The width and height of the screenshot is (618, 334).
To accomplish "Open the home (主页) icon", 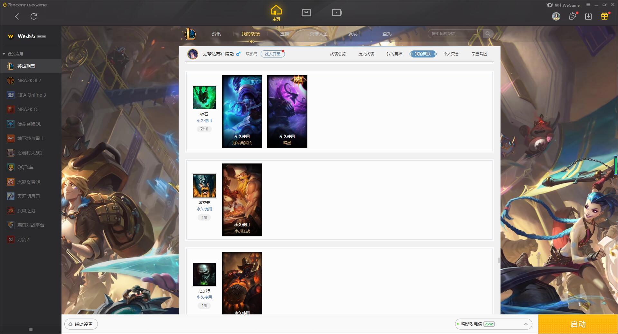I will pyautogui.click(x=276, y=13).
